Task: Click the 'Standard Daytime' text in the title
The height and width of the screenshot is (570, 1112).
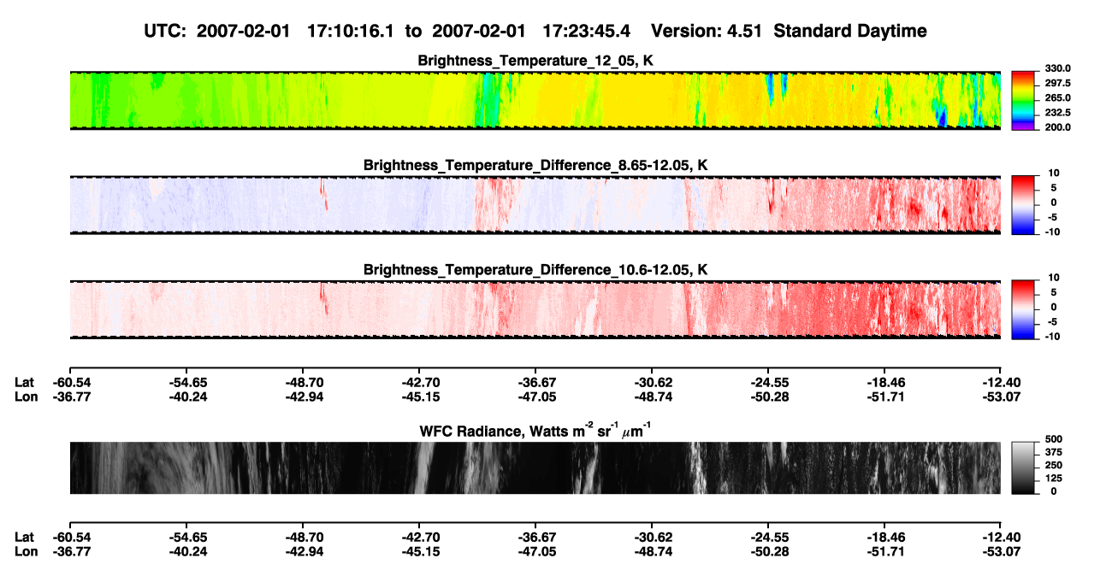Action: (x=849, y=31)
